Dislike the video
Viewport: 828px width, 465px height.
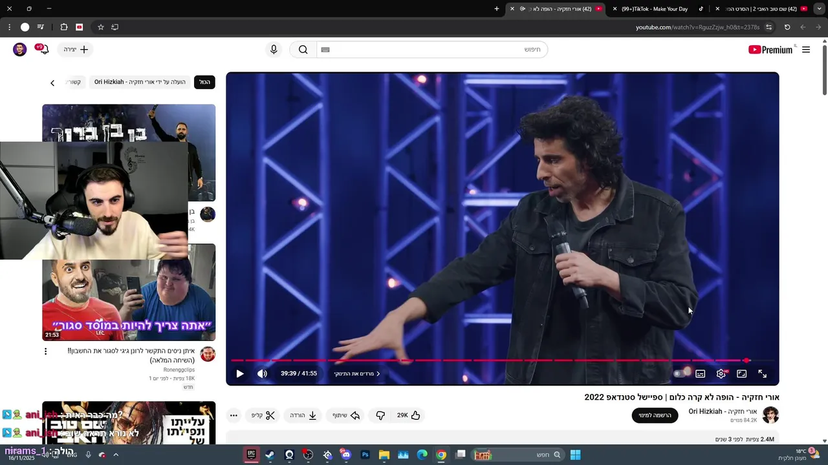tap(380, 415)
